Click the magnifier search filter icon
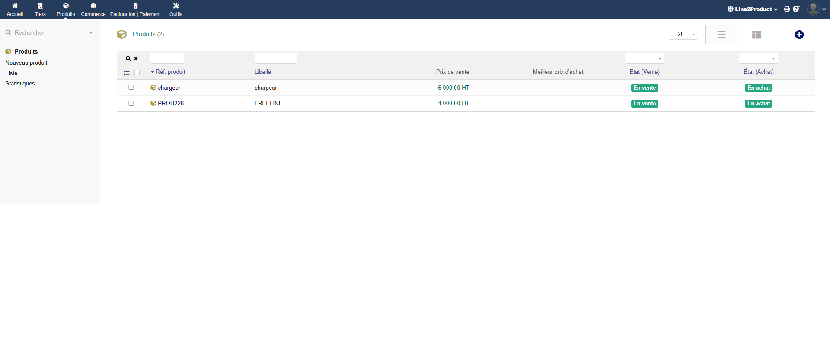 128,58
